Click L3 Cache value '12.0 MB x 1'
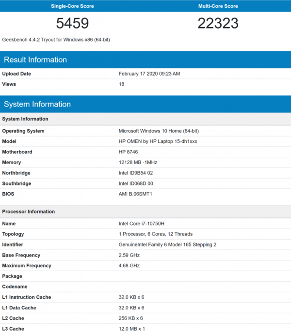The width and height of the screenshot is (291, 334). (x=132, y=329)
